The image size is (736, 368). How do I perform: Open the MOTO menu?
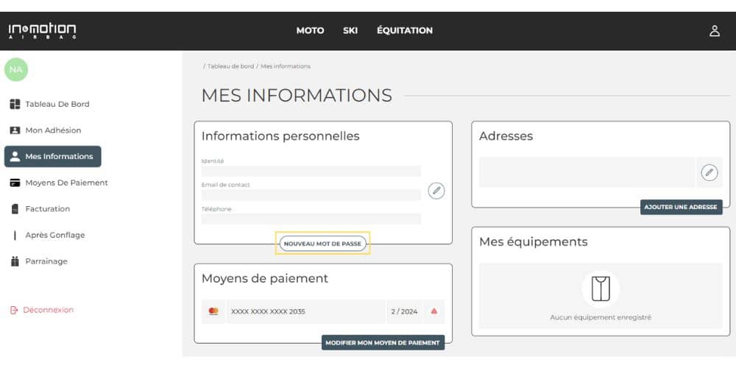coord(311,30)
